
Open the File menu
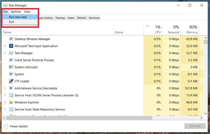click(5, 12)
